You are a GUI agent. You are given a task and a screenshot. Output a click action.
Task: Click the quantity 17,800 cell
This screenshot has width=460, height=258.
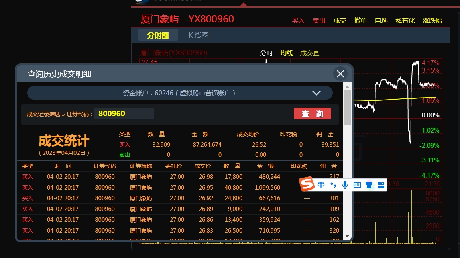pyautogui.click(x=234, y=177)
